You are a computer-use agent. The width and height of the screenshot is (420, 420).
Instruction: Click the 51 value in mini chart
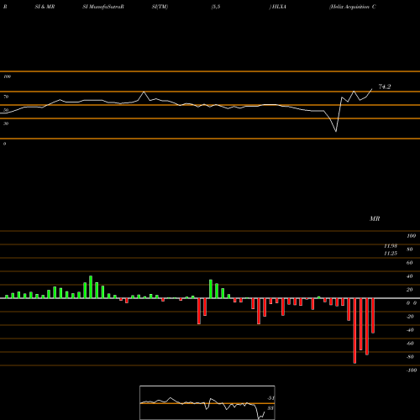pyautogui.click(x=270, y=398)
